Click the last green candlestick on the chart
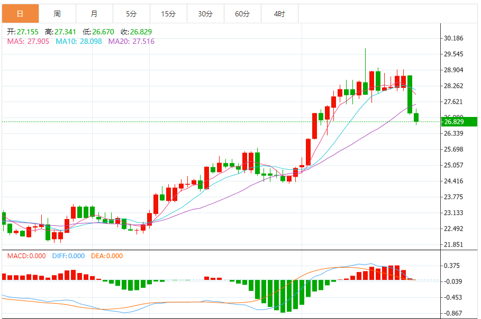The height and width of the screenshot is (319, 481). coord(416,117)
